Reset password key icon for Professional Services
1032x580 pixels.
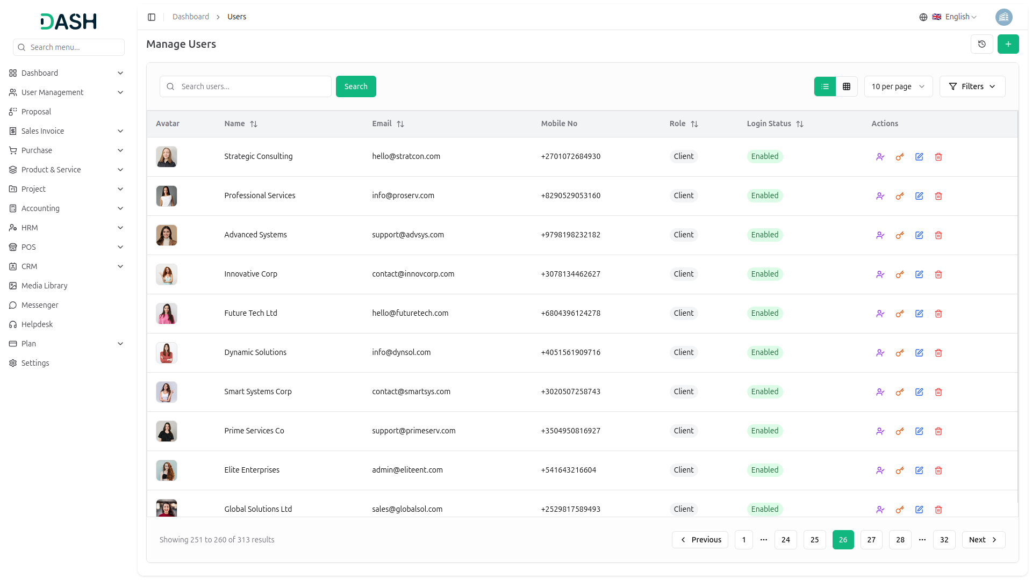[x=899, y=196]
